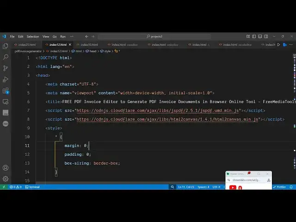Expand hidden menus with ellipsis
Image resolution: width=296 pixels, height=222 pixels.
(x=72, y=37)
